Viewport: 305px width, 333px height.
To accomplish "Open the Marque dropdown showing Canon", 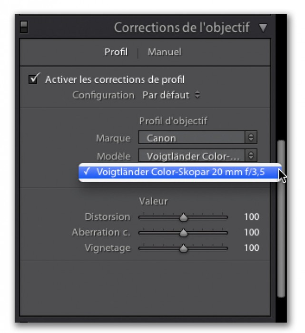I will (198, 137).
